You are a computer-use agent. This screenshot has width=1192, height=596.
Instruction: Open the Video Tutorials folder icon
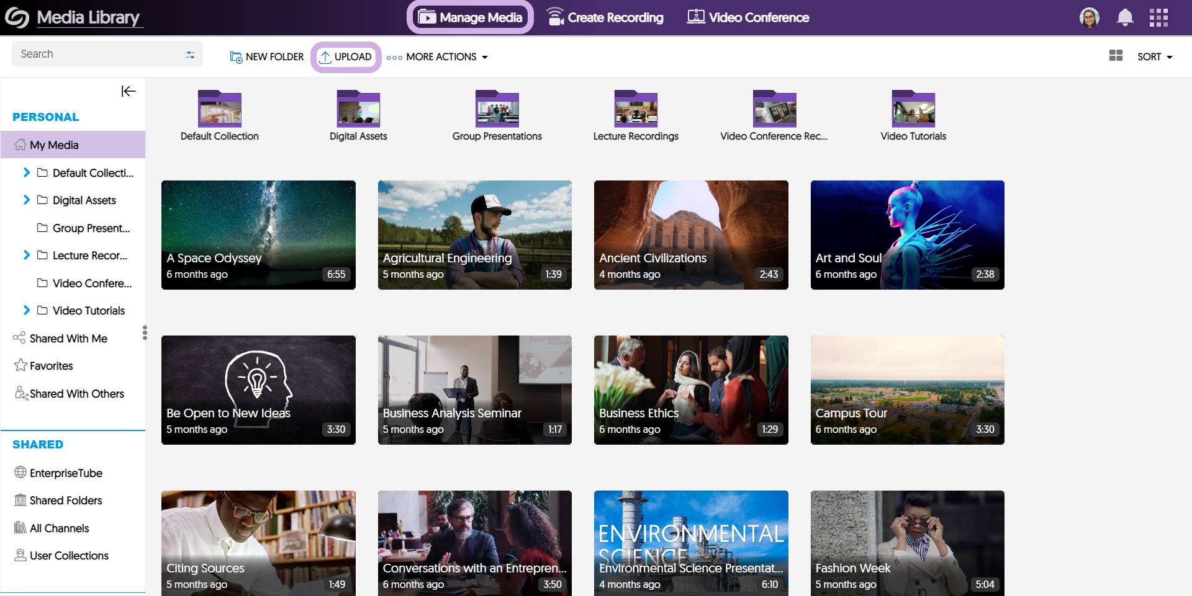(913, 109)
